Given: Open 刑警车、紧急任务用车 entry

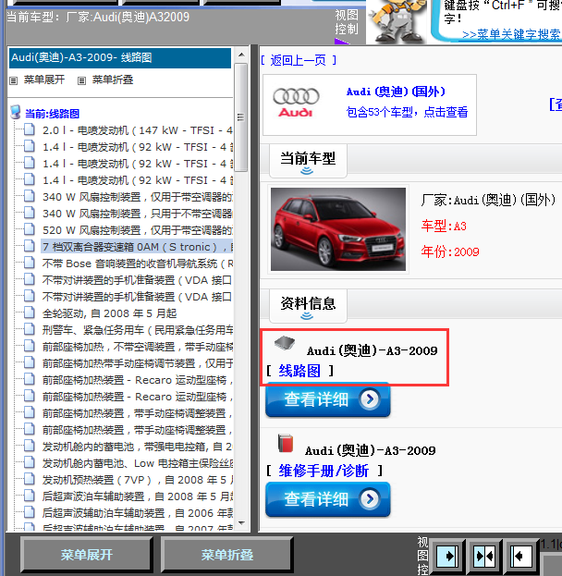Looking at the screenshot, I should point(138,330).
